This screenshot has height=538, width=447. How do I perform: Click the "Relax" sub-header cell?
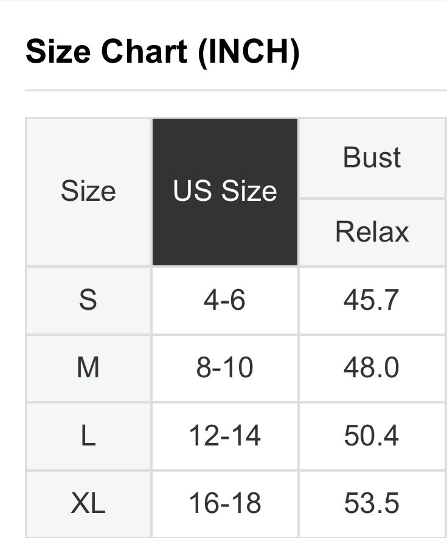[372, 232]
